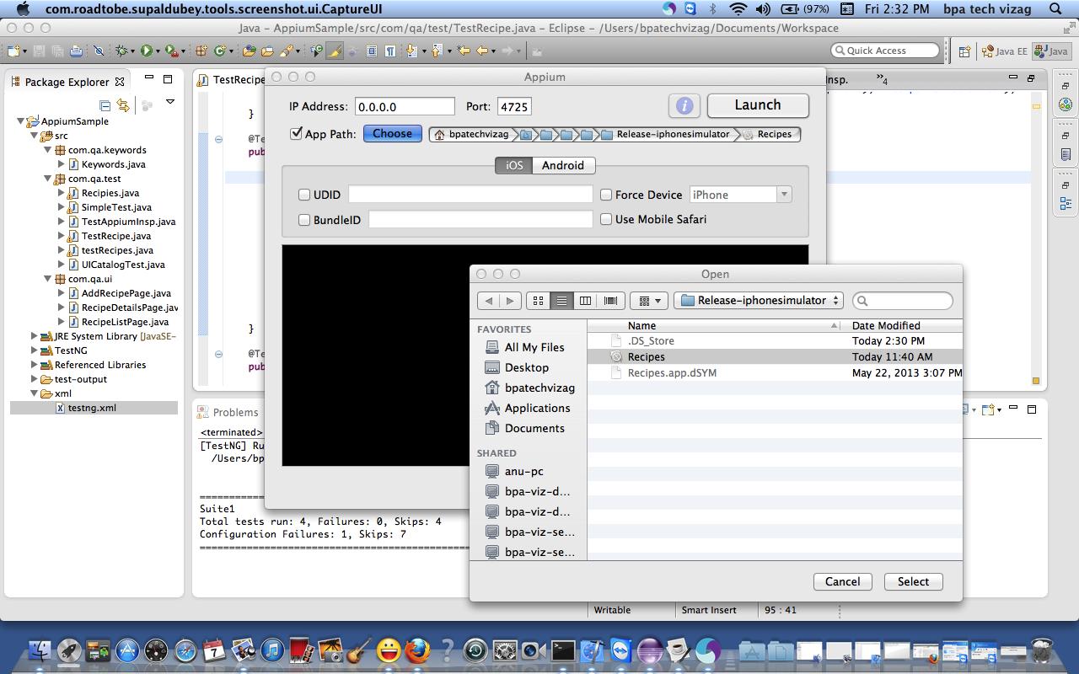Click the Port input field

coord(514,107)
